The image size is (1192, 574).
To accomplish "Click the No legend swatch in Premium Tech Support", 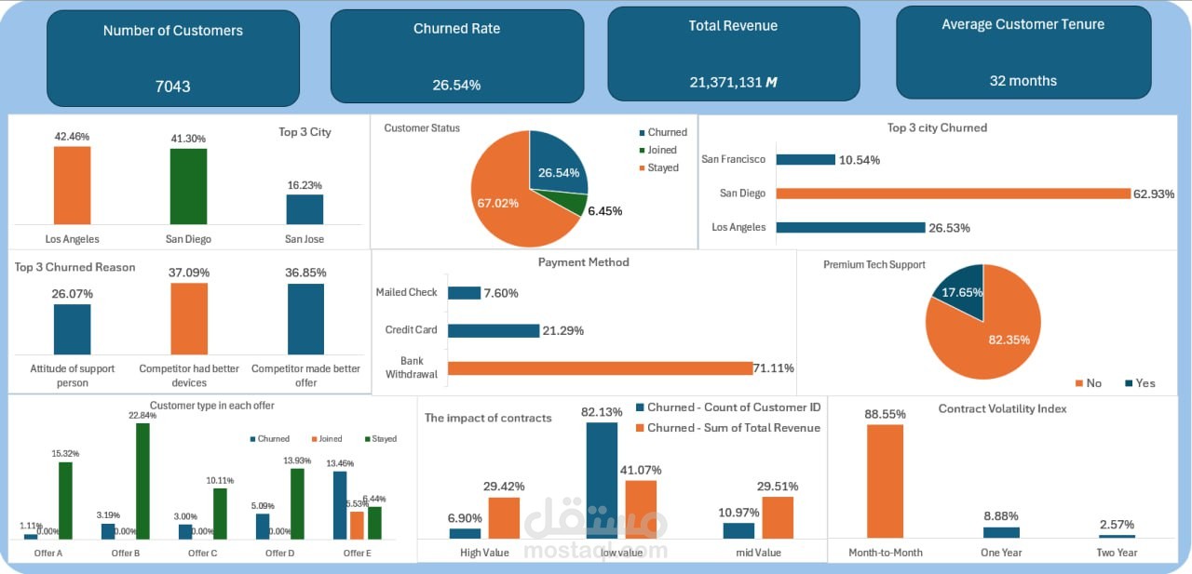I will pos(1079,383).
